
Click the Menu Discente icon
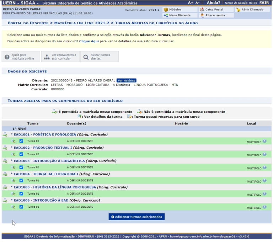click(x=166, y=15)
